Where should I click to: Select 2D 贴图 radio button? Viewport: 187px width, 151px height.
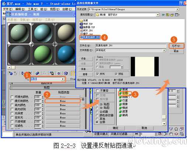pos(97,104)
